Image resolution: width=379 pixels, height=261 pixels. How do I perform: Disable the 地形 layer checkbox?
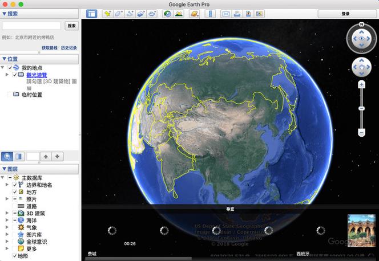(x=14, y=255)
